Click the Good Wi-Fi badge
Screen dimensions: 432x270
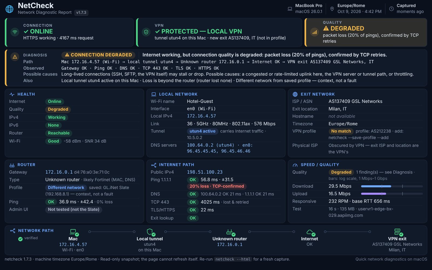pyautogui.click(x=53, y=141)
